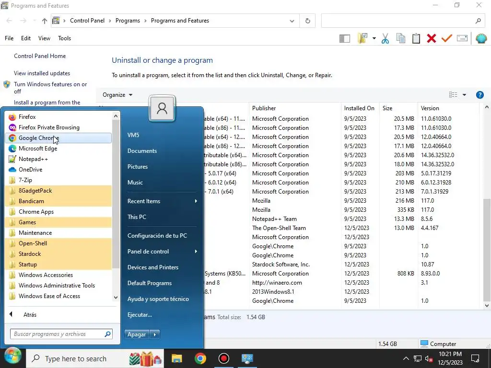Click the red X Delete icon

pos(431,38)
